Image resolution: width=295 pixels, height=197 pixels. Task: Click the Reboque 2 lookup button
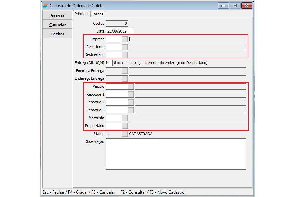[x=131, y=102]
